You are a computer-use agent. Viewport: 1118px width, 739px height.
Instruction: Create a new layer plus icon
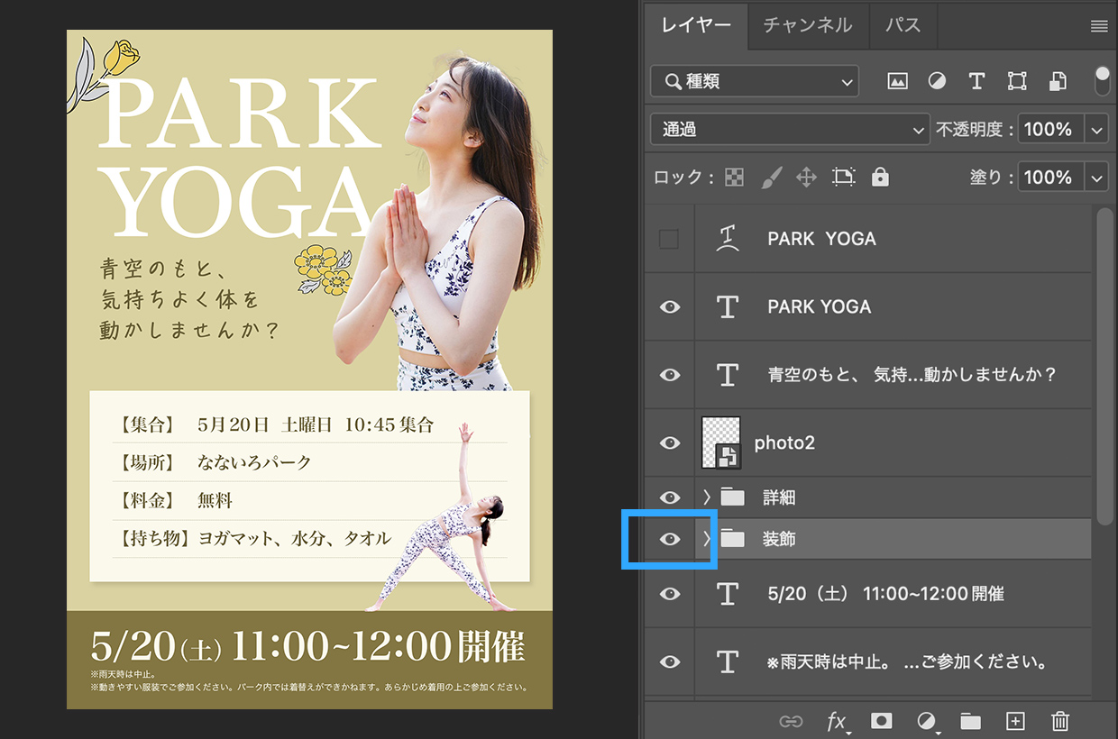tap(1015, 721)
